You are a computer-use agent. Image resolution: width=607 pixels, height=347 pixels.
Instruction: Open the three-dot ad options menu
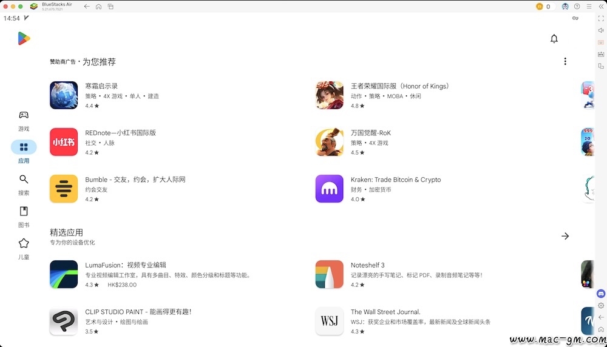tap(565, 61)
